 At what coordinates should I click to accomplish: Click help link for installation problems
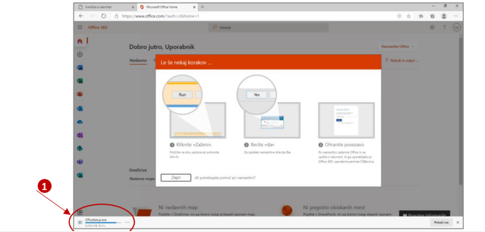click(x=225, y=178)
